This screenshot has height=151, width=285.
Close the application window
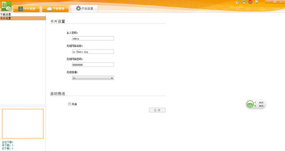(x=281, y=2)
